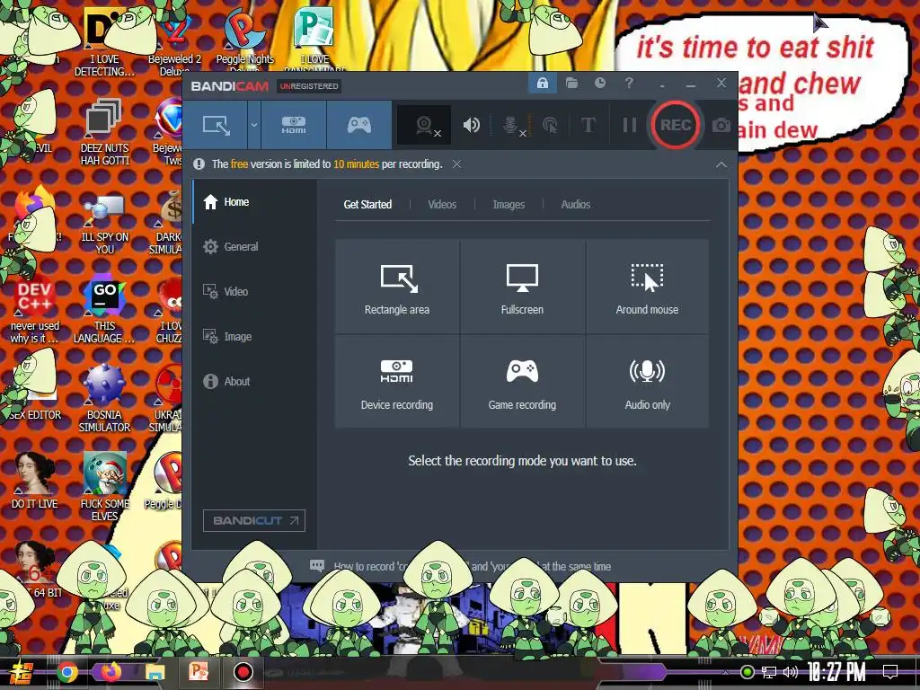Open Image settings in sidebar

[254, 336]
